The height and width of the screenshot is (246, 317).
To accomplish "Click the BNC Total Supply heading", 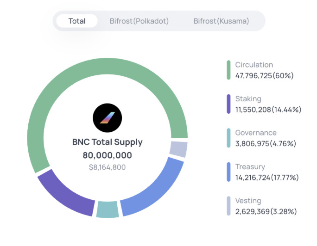I will coord(108,142).
